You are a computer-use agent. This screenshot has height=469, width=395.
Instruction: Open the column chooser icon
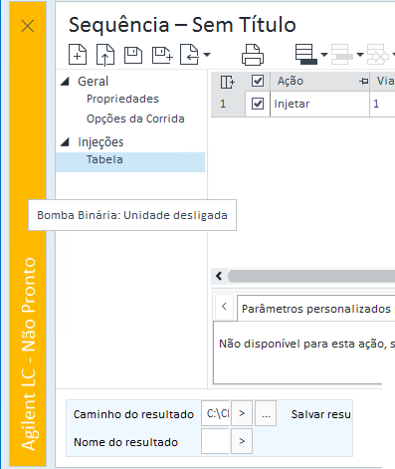click(228, 82)
